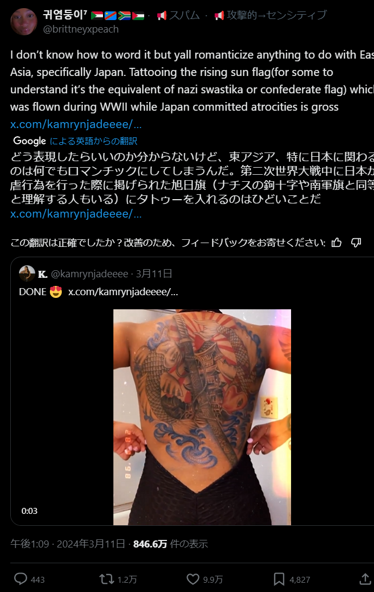Like the post with heart icon

click(192, 579)
